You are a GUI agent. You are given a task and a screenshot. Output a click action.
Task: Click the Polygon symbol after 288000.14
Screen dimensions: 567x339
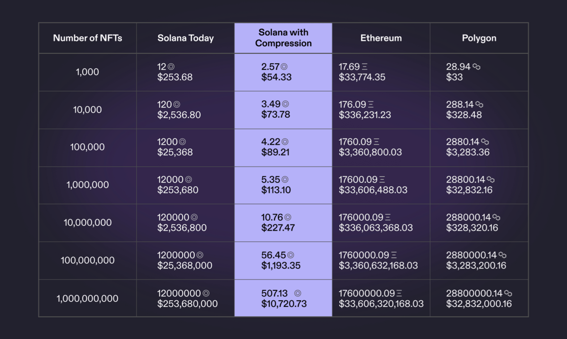pyautogui.click(x=496, y=217)
